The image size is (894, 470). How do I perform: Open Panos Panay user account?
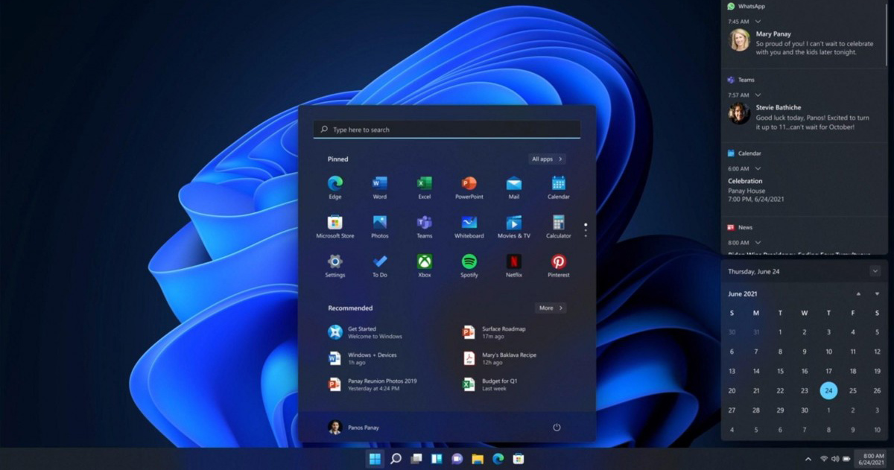(354, 428)
